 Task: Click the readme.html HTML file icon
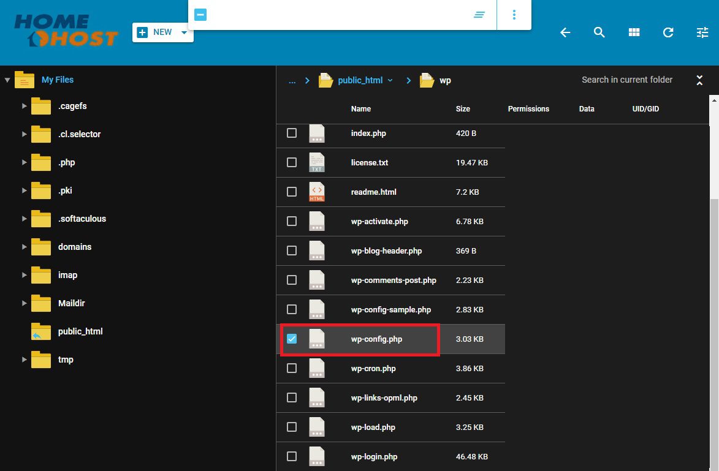pos(316,192)
